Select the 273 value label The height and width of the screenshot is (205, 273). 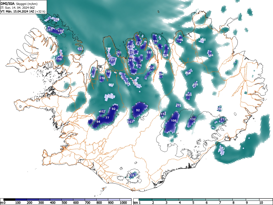point(94,69)
